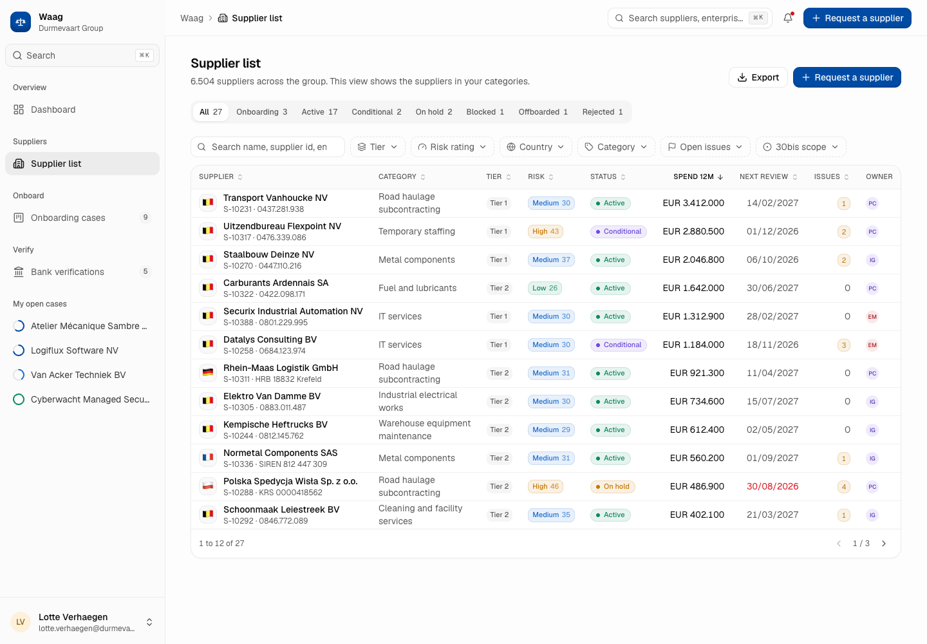Click the High 46 risk badge
927x644 pixels.
click(546, 487)
